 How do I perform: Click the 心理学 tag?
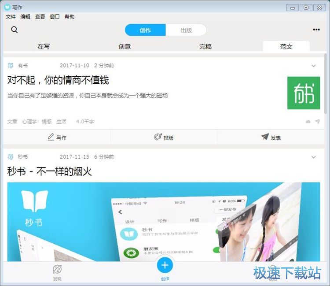(x=29, y=121)
